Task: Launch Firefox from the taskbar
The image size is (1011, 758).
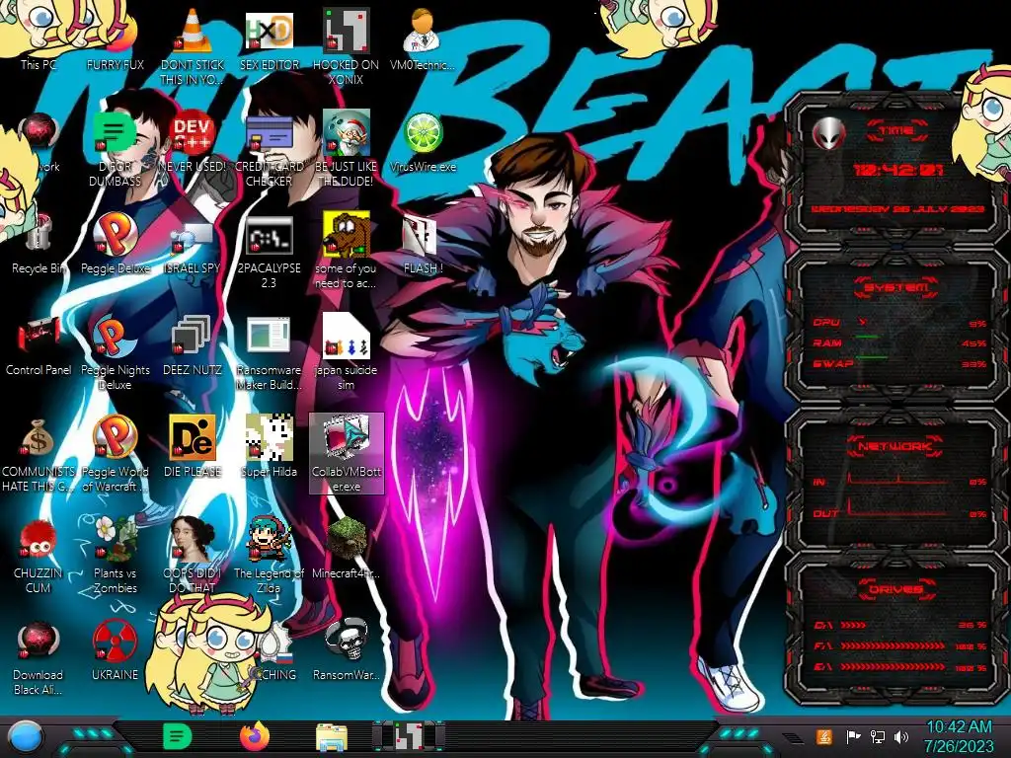Action: pos(254,736)
